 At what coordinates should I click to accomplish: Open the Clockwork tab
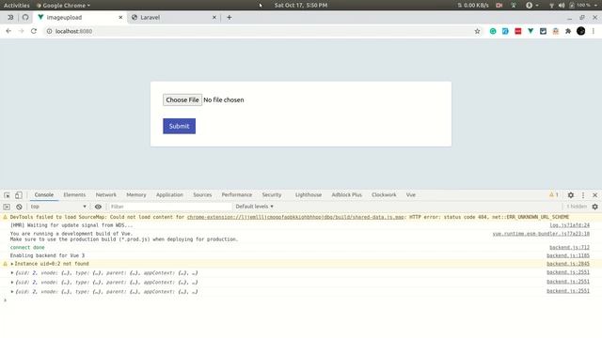click(384, 194)
